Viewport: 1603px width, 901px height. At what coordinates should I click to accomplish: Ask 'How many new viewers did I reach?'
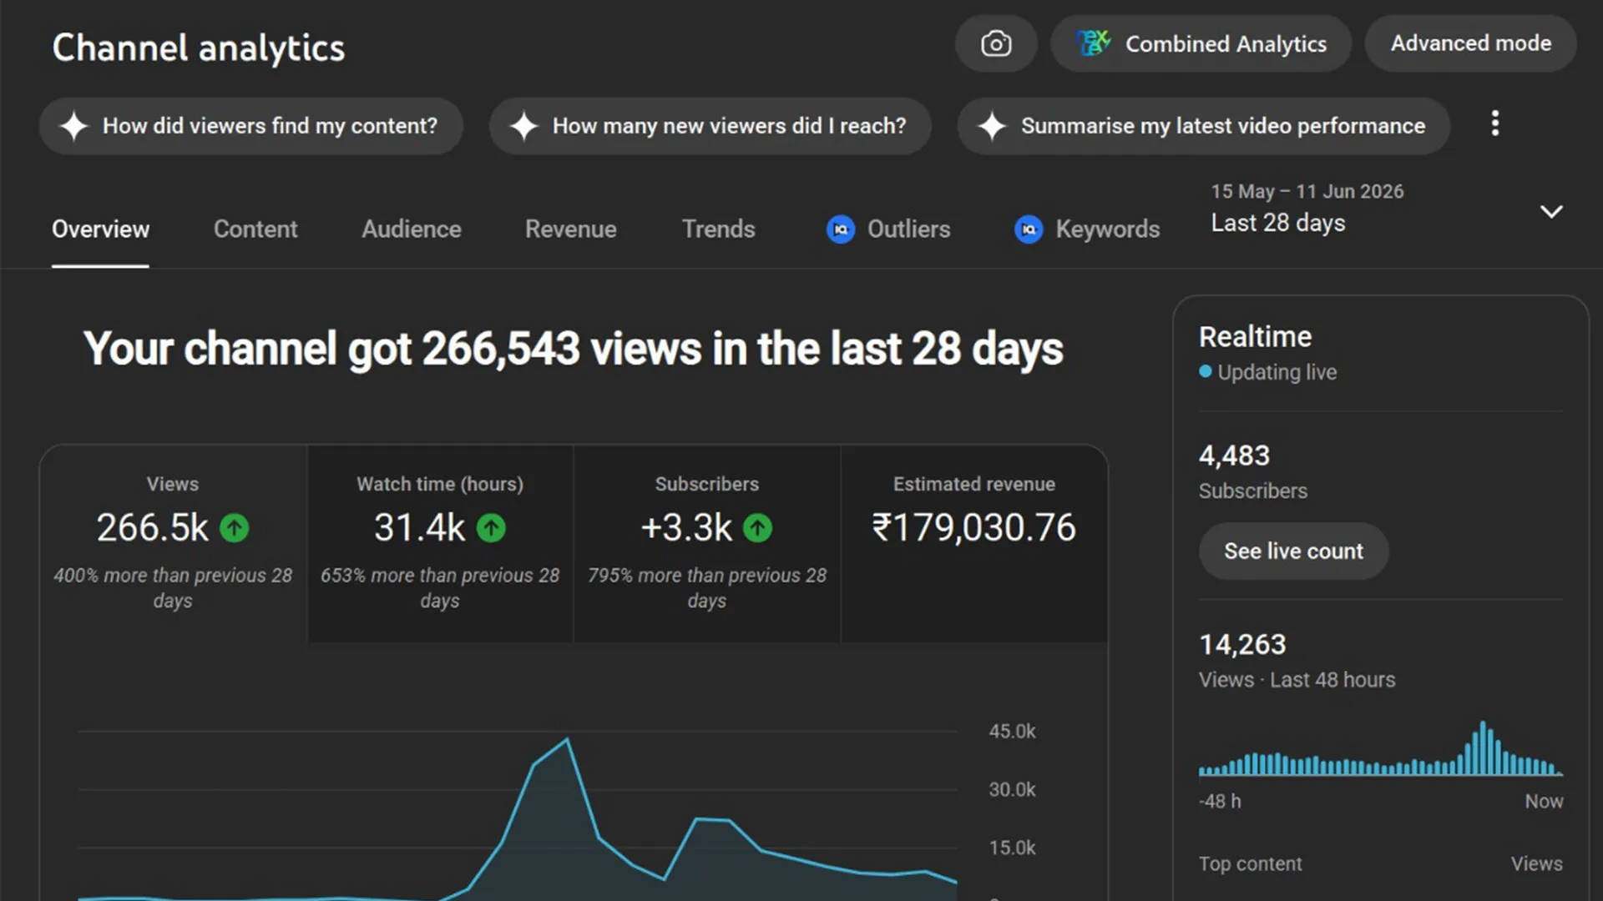pos(710,126)
